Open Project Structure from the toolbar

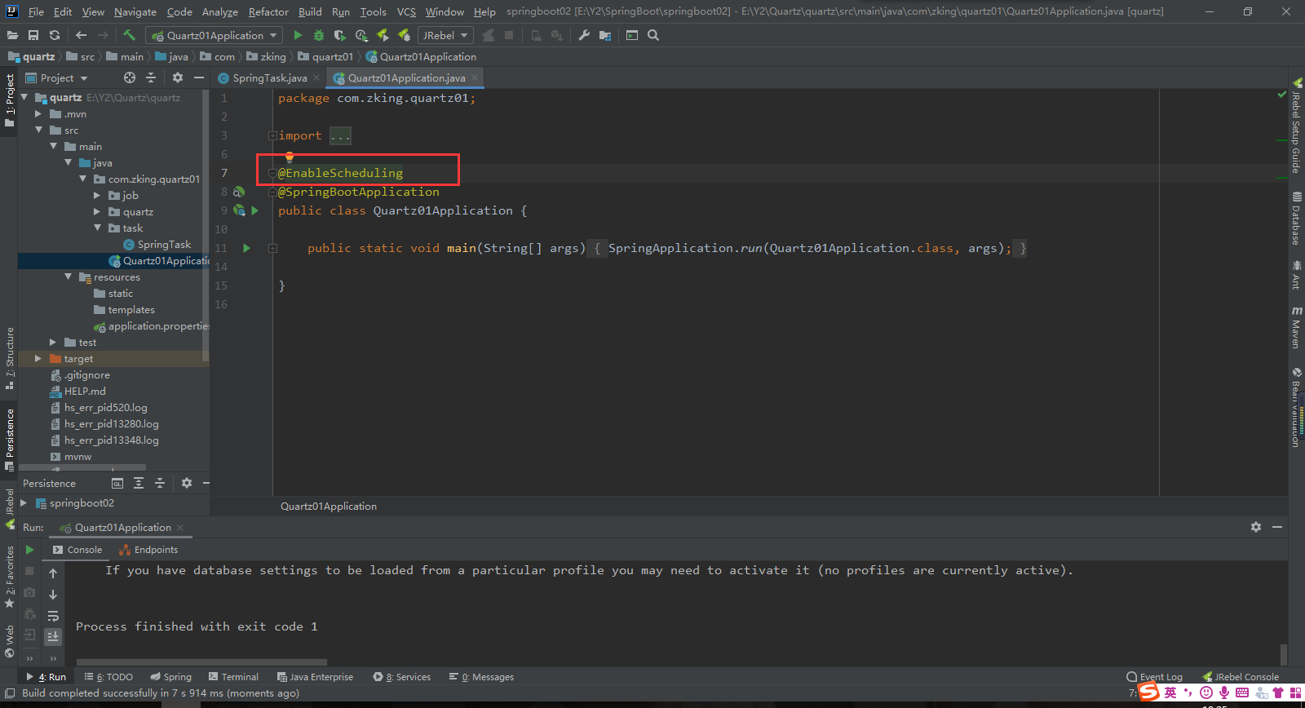605,35
